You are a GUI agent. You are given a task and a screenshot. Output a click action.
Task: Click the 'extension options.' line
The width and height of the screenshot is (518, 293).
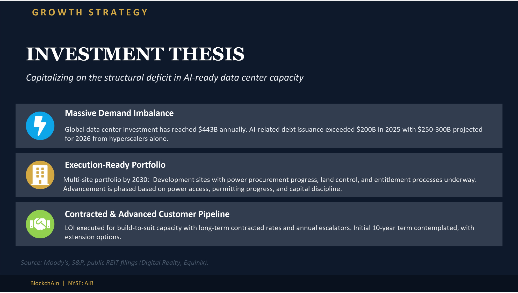click(93, 237)
